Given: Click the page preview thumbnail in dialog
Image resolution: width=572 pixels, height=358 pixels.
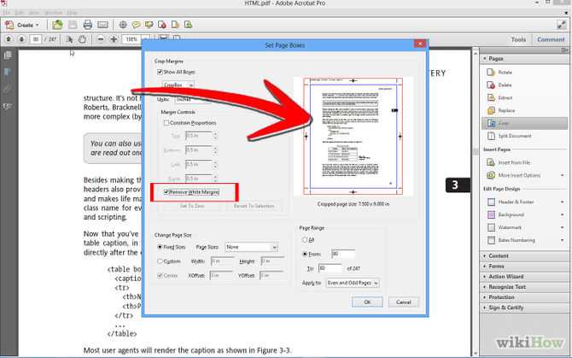Looking at the screenshot, I should 353,137.
